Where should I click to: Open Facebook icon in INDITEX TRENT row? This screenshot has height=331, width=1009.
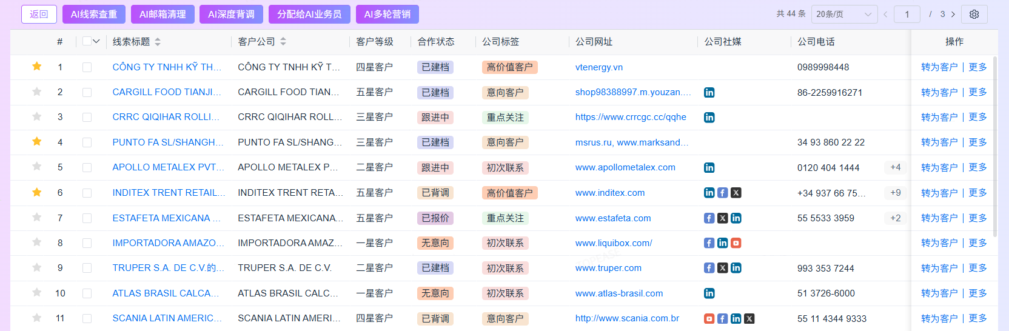(722, 193)
